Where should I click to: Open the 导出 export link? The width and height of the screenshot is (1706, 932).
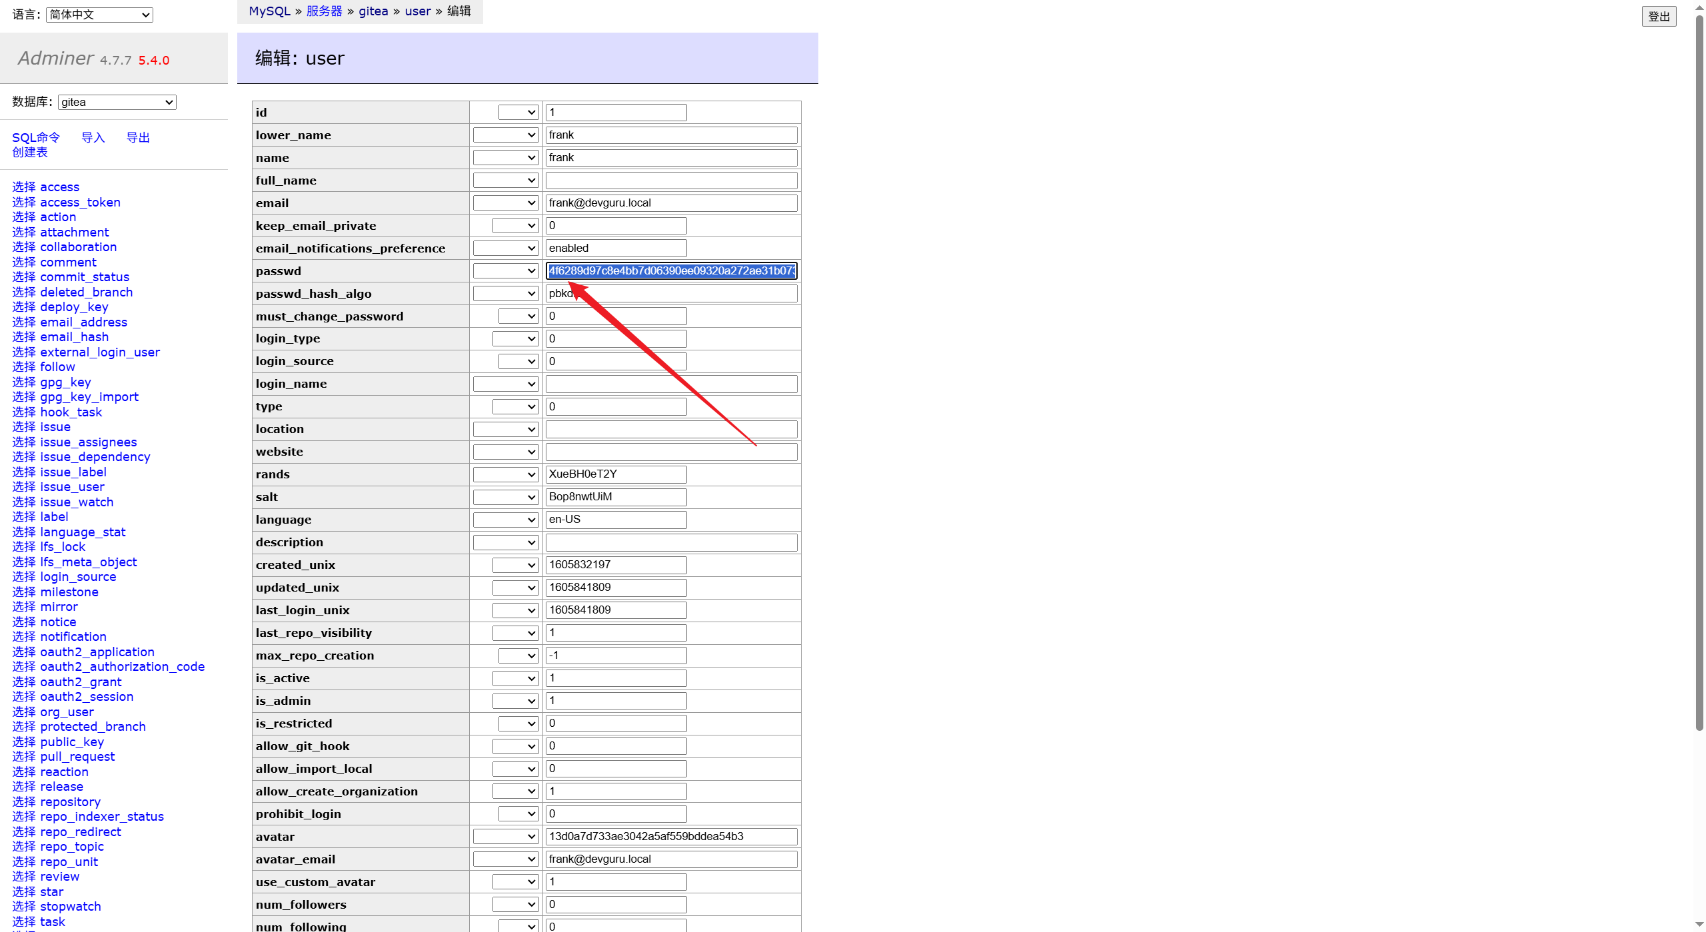(x=138, y=137)
